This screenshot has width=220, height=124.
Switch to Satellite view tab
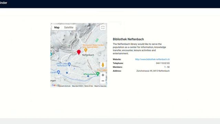[69, 28]
